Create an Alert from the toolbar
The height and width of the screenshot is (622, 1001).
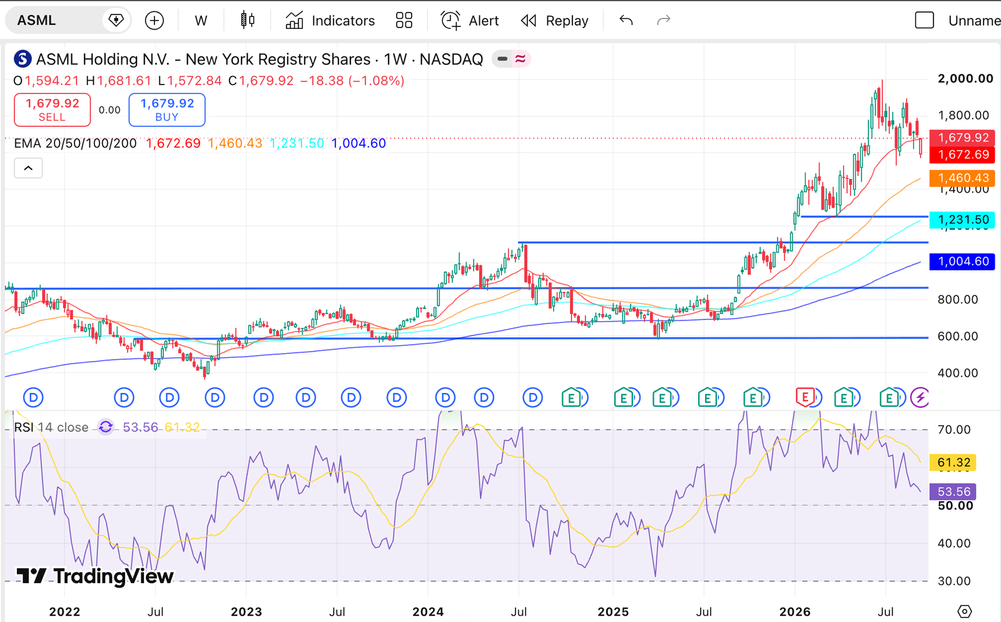(470, 21)
